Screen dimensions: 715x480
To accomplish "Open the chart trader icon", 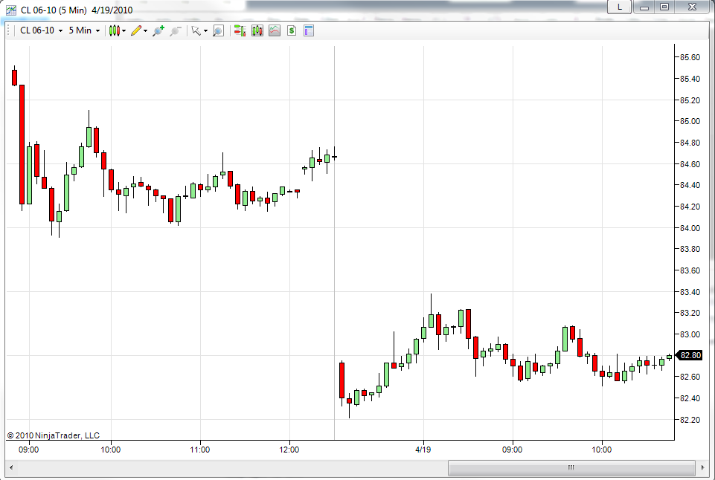I will point(240,30).
